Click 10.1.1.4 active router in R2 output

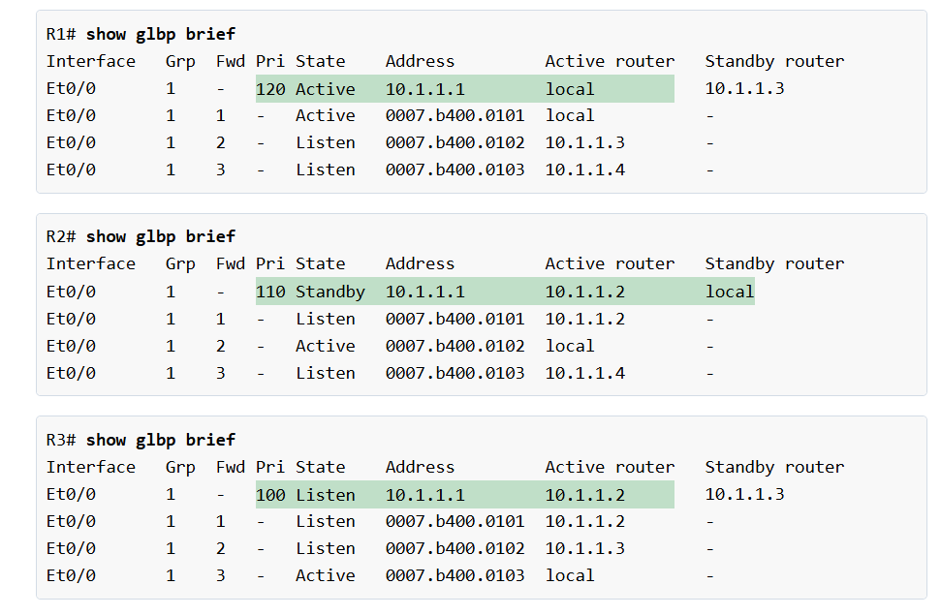click(584, 373)
